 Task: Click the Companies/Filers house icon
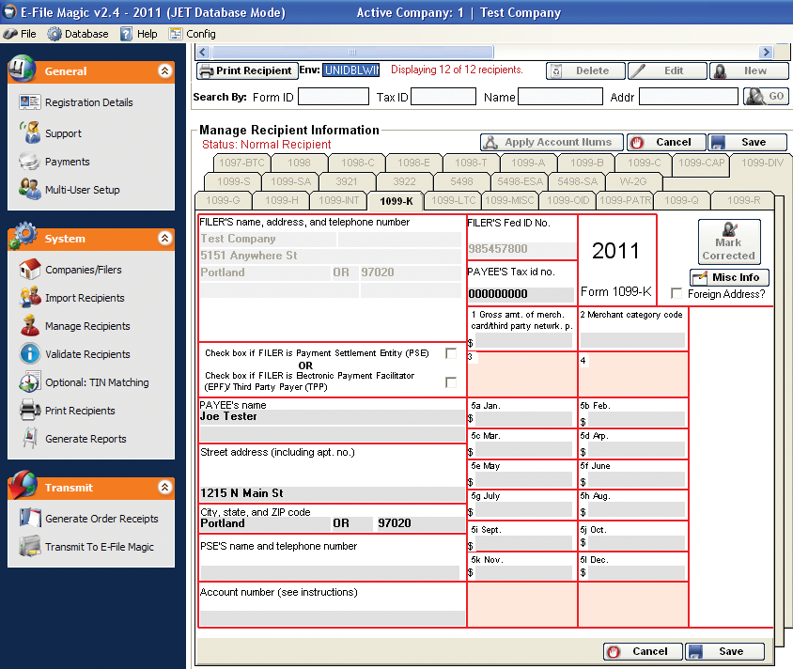29,270
